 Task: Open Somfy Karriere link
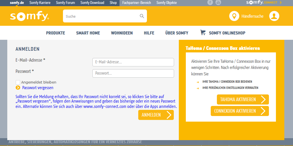40,3
